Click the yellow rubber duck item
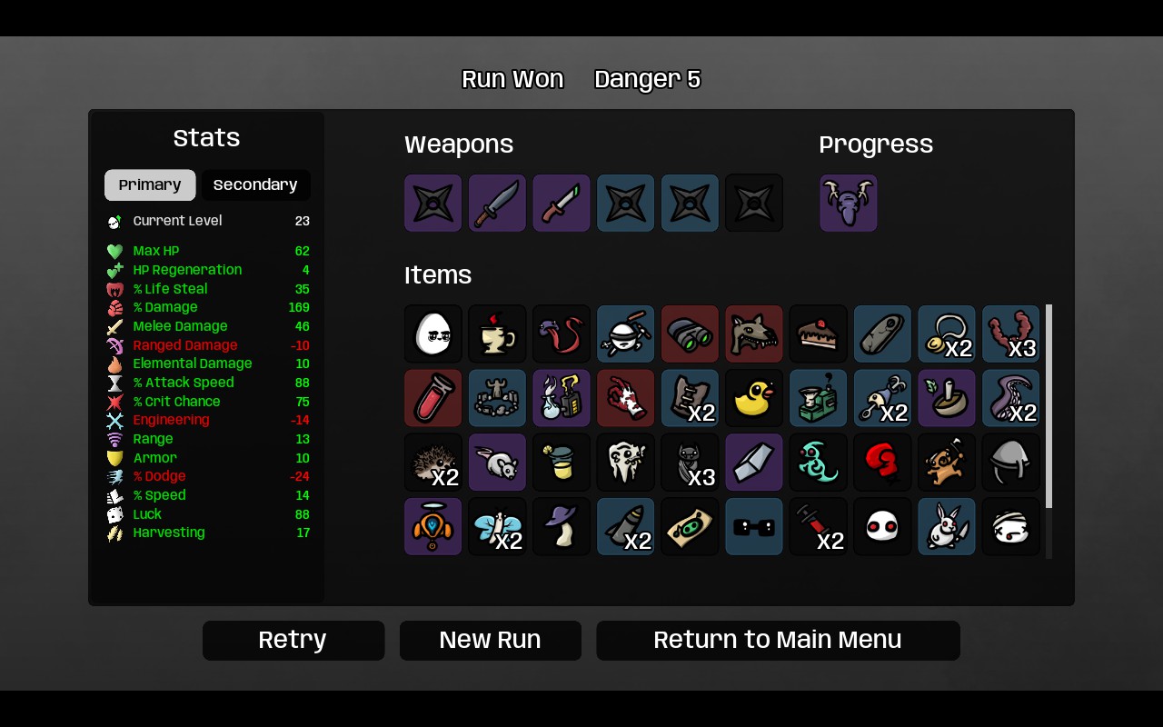This screenshot has height=727, width=1163. (754, 398)
